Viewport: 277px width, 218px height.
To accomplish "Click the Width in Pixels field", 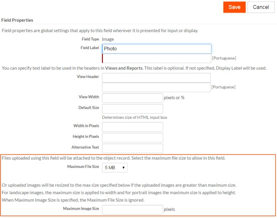I will [x=132, y=127].
